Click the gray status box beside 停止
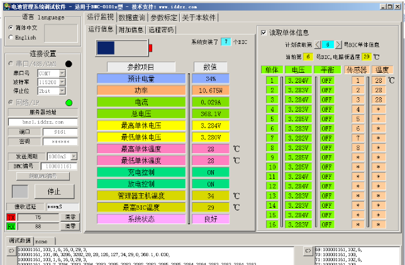Viewport: 405px width, 265px height. [x=20, y=192]
